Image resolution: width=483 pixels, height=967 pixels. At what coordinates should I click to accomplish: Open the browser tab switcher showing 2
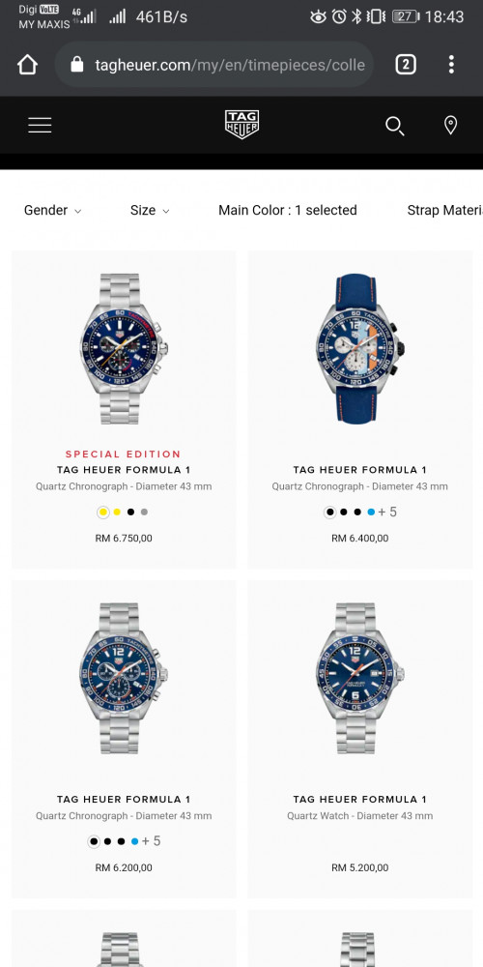coord(406,65)
